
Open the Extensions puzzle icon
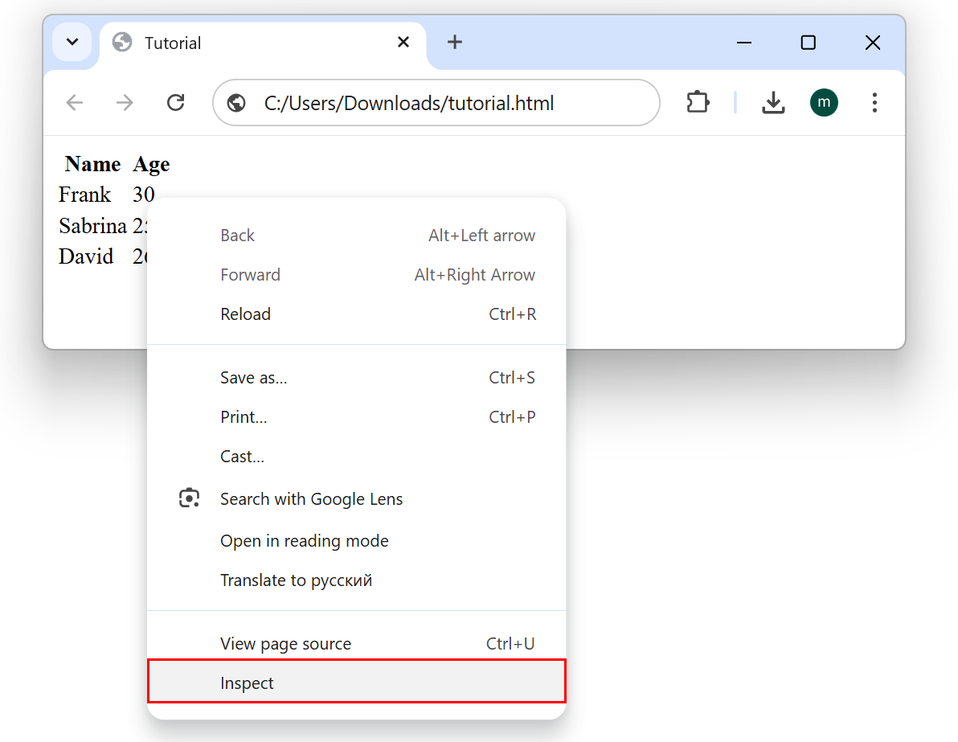pyautogui.click(x=698, y=103)
